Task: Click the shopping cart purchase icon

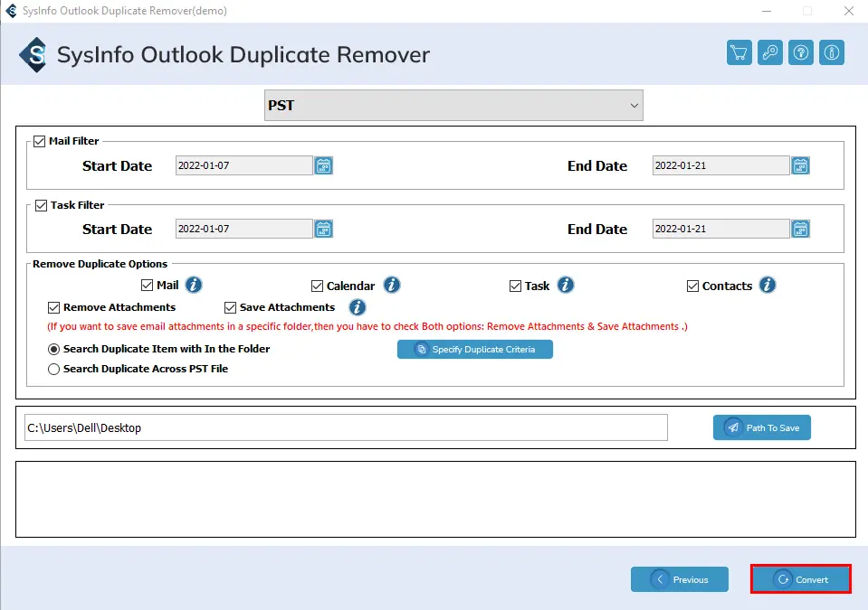Action: [739, 52]
